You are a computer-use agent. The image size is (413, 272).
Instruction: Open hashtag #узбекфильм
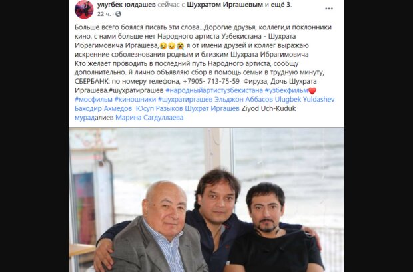click(286, 90)
